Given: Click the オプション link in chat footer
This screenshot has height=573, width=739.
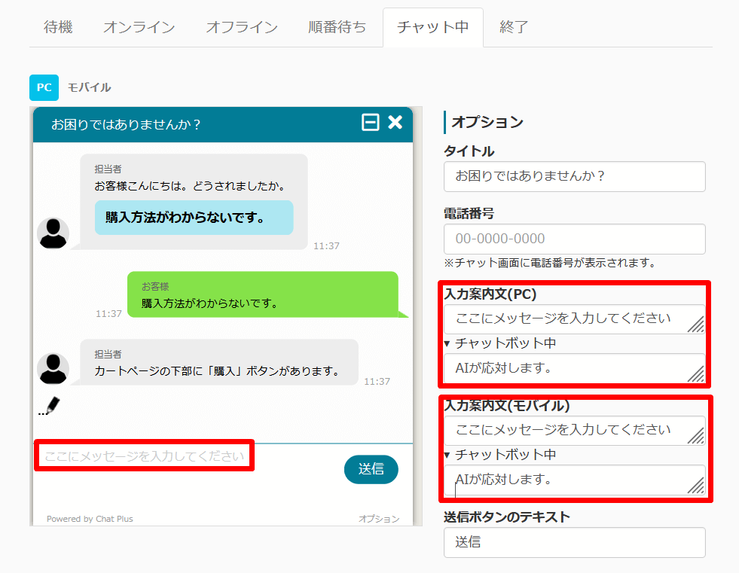Looking at the screenshot, I should [378, 518].
